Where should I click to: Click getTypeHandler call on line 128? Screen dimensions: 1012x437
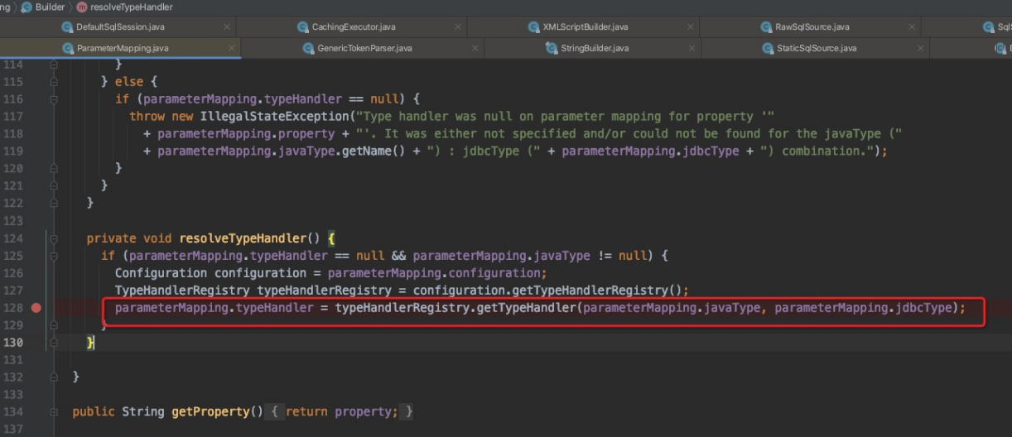526,308
